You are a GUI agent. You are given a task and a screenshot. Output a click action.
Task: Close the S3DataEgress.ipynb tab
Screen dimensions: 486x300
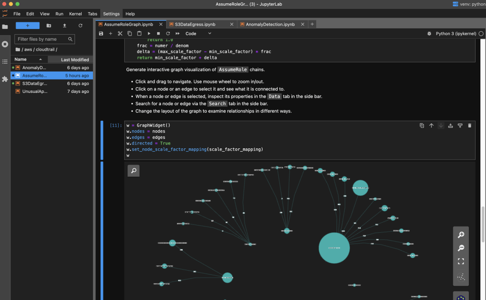click(232, 24)
